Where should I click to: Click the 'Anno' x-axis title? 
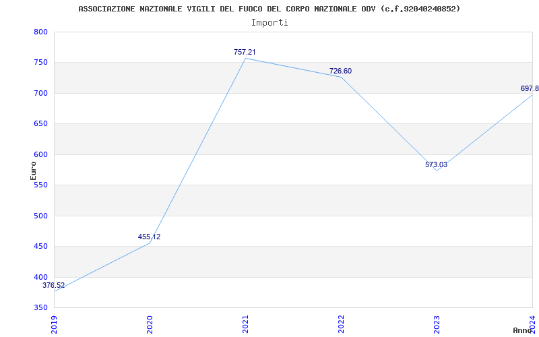pos(523,330)
